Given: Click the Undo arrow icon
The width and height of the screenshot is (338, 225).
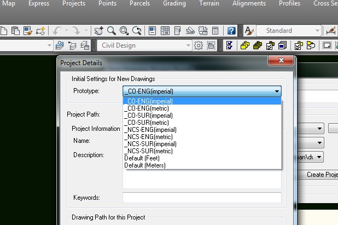Looking at the screenshot, I should click(57, 31).
